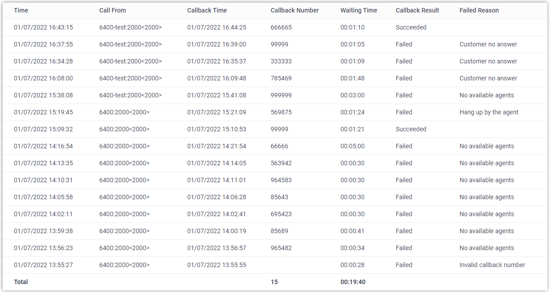Click the 'Hang up by the agent' reason
Viewport: 550px width, 293px height.
coord(489,112)
